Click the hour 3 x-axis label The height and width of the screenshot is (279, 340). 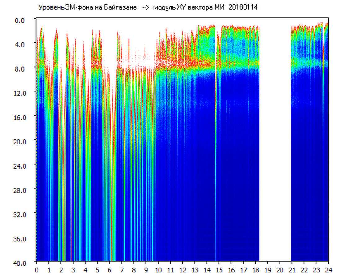click(x=73, y=270)
